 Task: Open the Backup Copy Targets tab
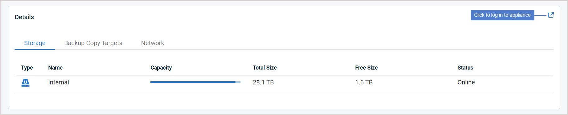click(x=93, y=43)
